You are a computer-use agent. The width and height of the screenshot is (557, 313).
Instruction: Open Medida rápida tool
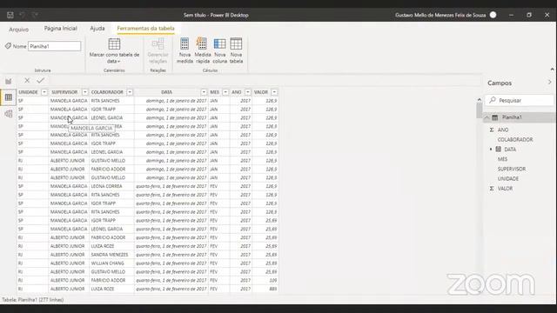coord(203,50)
